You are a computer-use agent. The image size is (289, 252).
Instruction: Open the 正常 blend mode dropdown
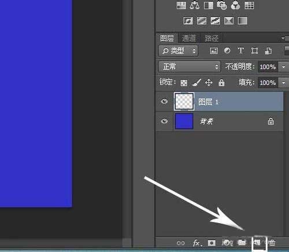click(x=190, y=66)
